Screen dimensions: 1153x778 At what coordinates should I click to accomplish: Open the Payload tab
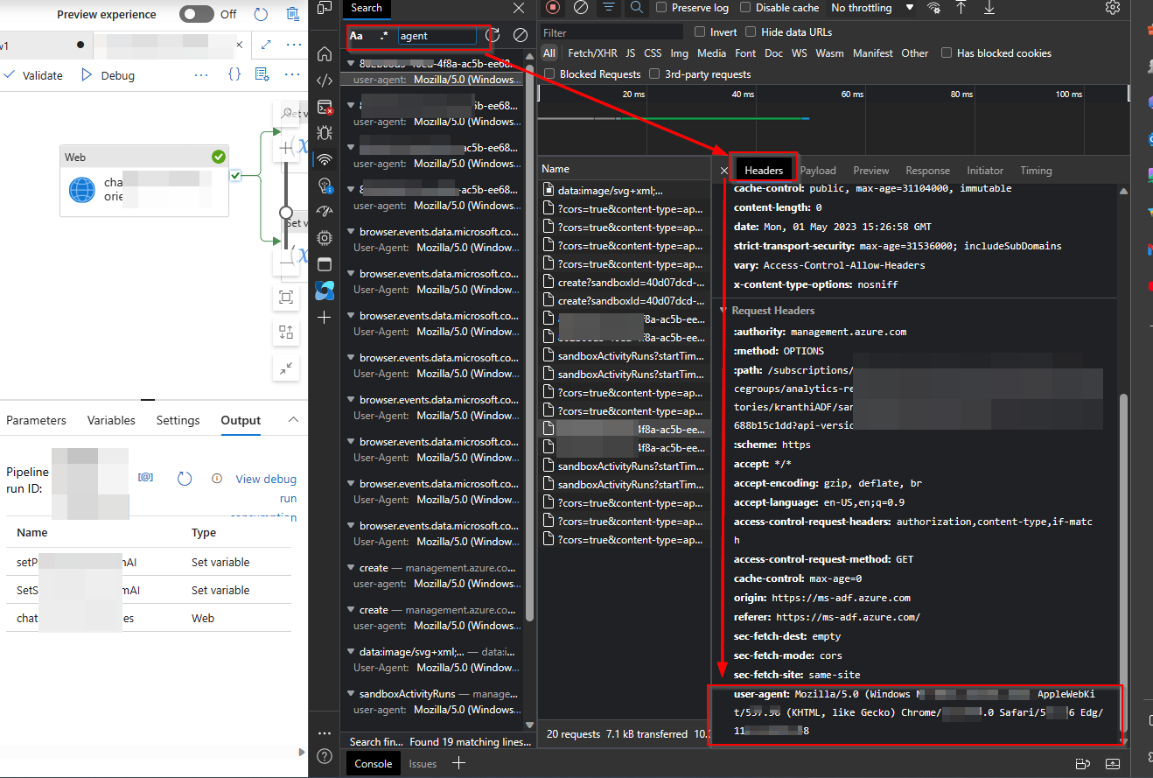tap(818, 171)
